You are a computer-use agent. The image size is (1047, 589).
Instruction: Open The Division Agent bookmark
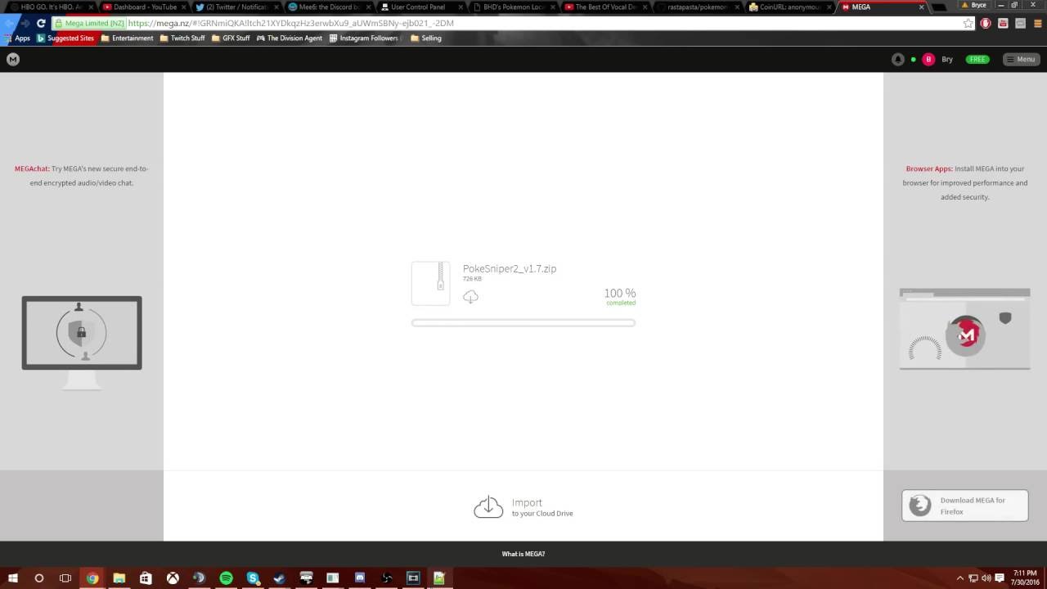point(290,38)
